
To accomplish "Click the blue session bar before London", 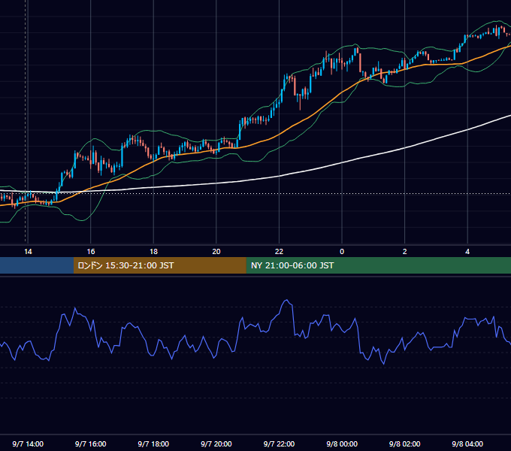I will coord(37,265).
